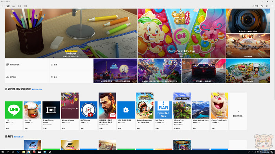The height and width of the screenshot is (154, 275).
Task: Open the Cooking Fever banner
Action: tap(248, 71)
